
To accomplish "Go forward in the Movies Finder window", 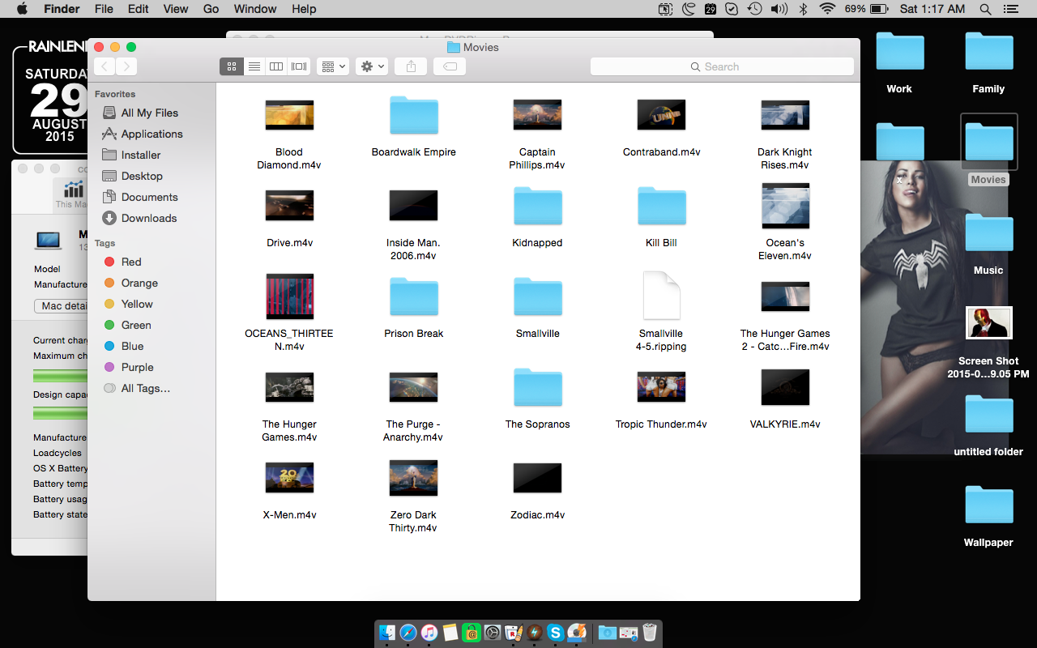I will click(126, 66).
